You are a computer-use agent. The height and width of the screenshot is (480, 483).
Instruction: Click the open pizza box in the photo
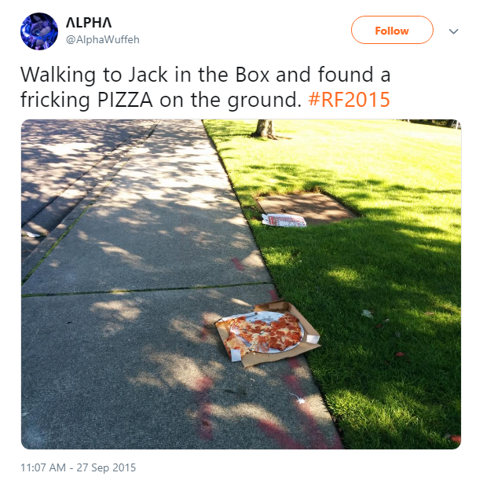pos(267,333)
